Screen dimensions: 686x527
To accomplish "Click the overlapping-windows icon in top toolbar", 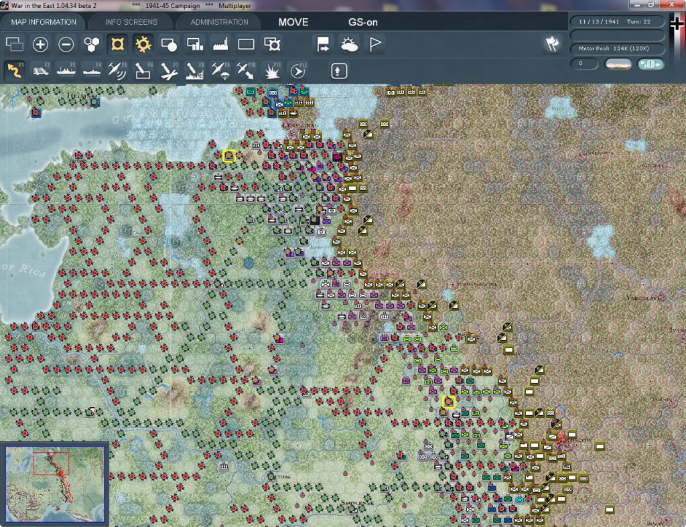I will point(15,44).
